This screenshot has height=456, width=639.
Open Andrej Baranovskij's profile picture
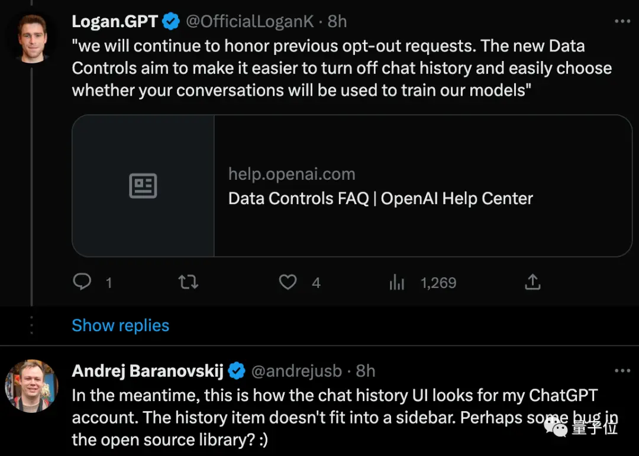click(x=31, y=386)
